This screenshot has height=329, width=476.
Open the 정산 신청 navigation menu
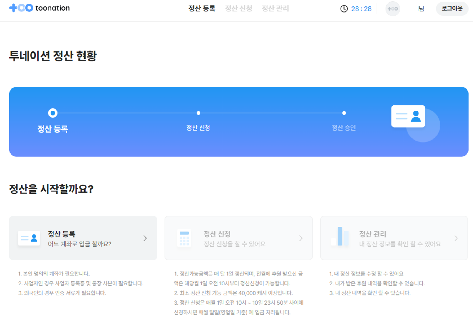tap(238, 9)
